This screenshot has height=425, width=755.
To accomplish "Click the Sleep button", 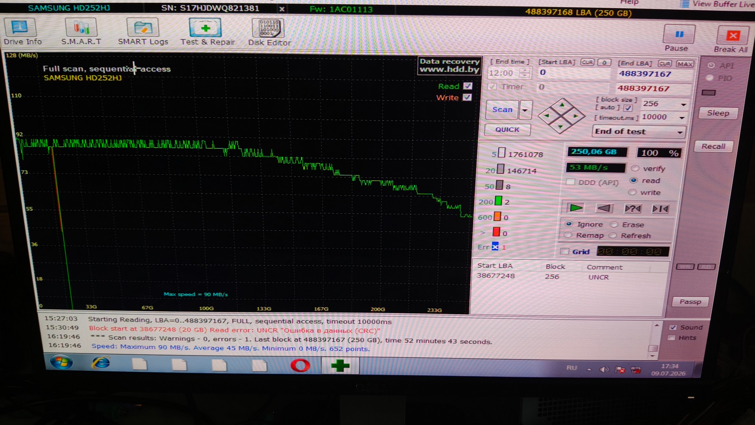I will tap(718, 113).
